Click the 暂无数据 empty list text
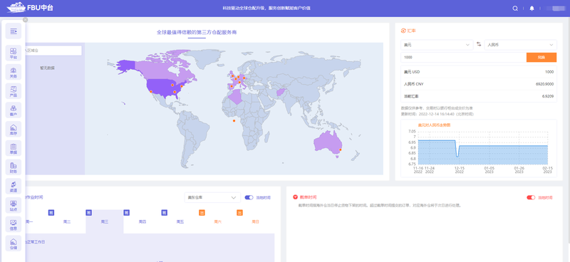Screen dimensions: 570x262 click(x=47, y=68)
